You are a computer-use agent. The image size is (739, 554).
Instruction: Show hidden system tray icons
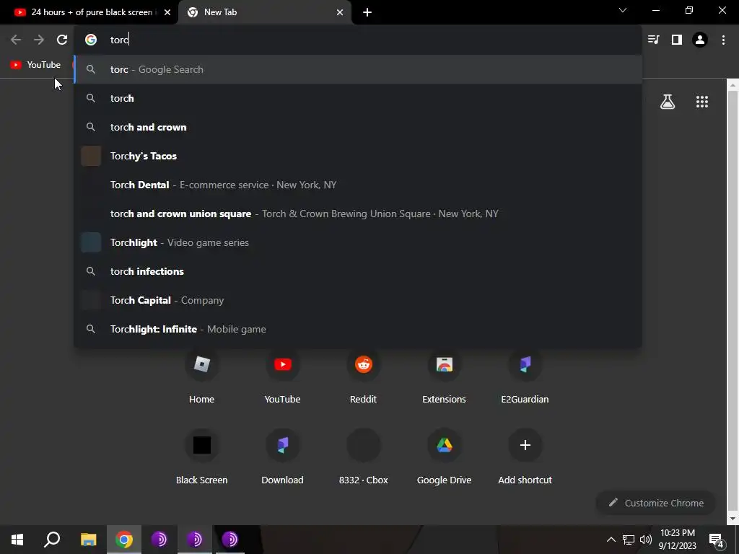click(611, 540)
